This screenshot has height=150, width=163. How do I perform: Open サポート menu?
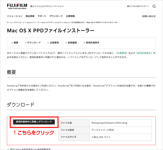[x=42, y=16]
